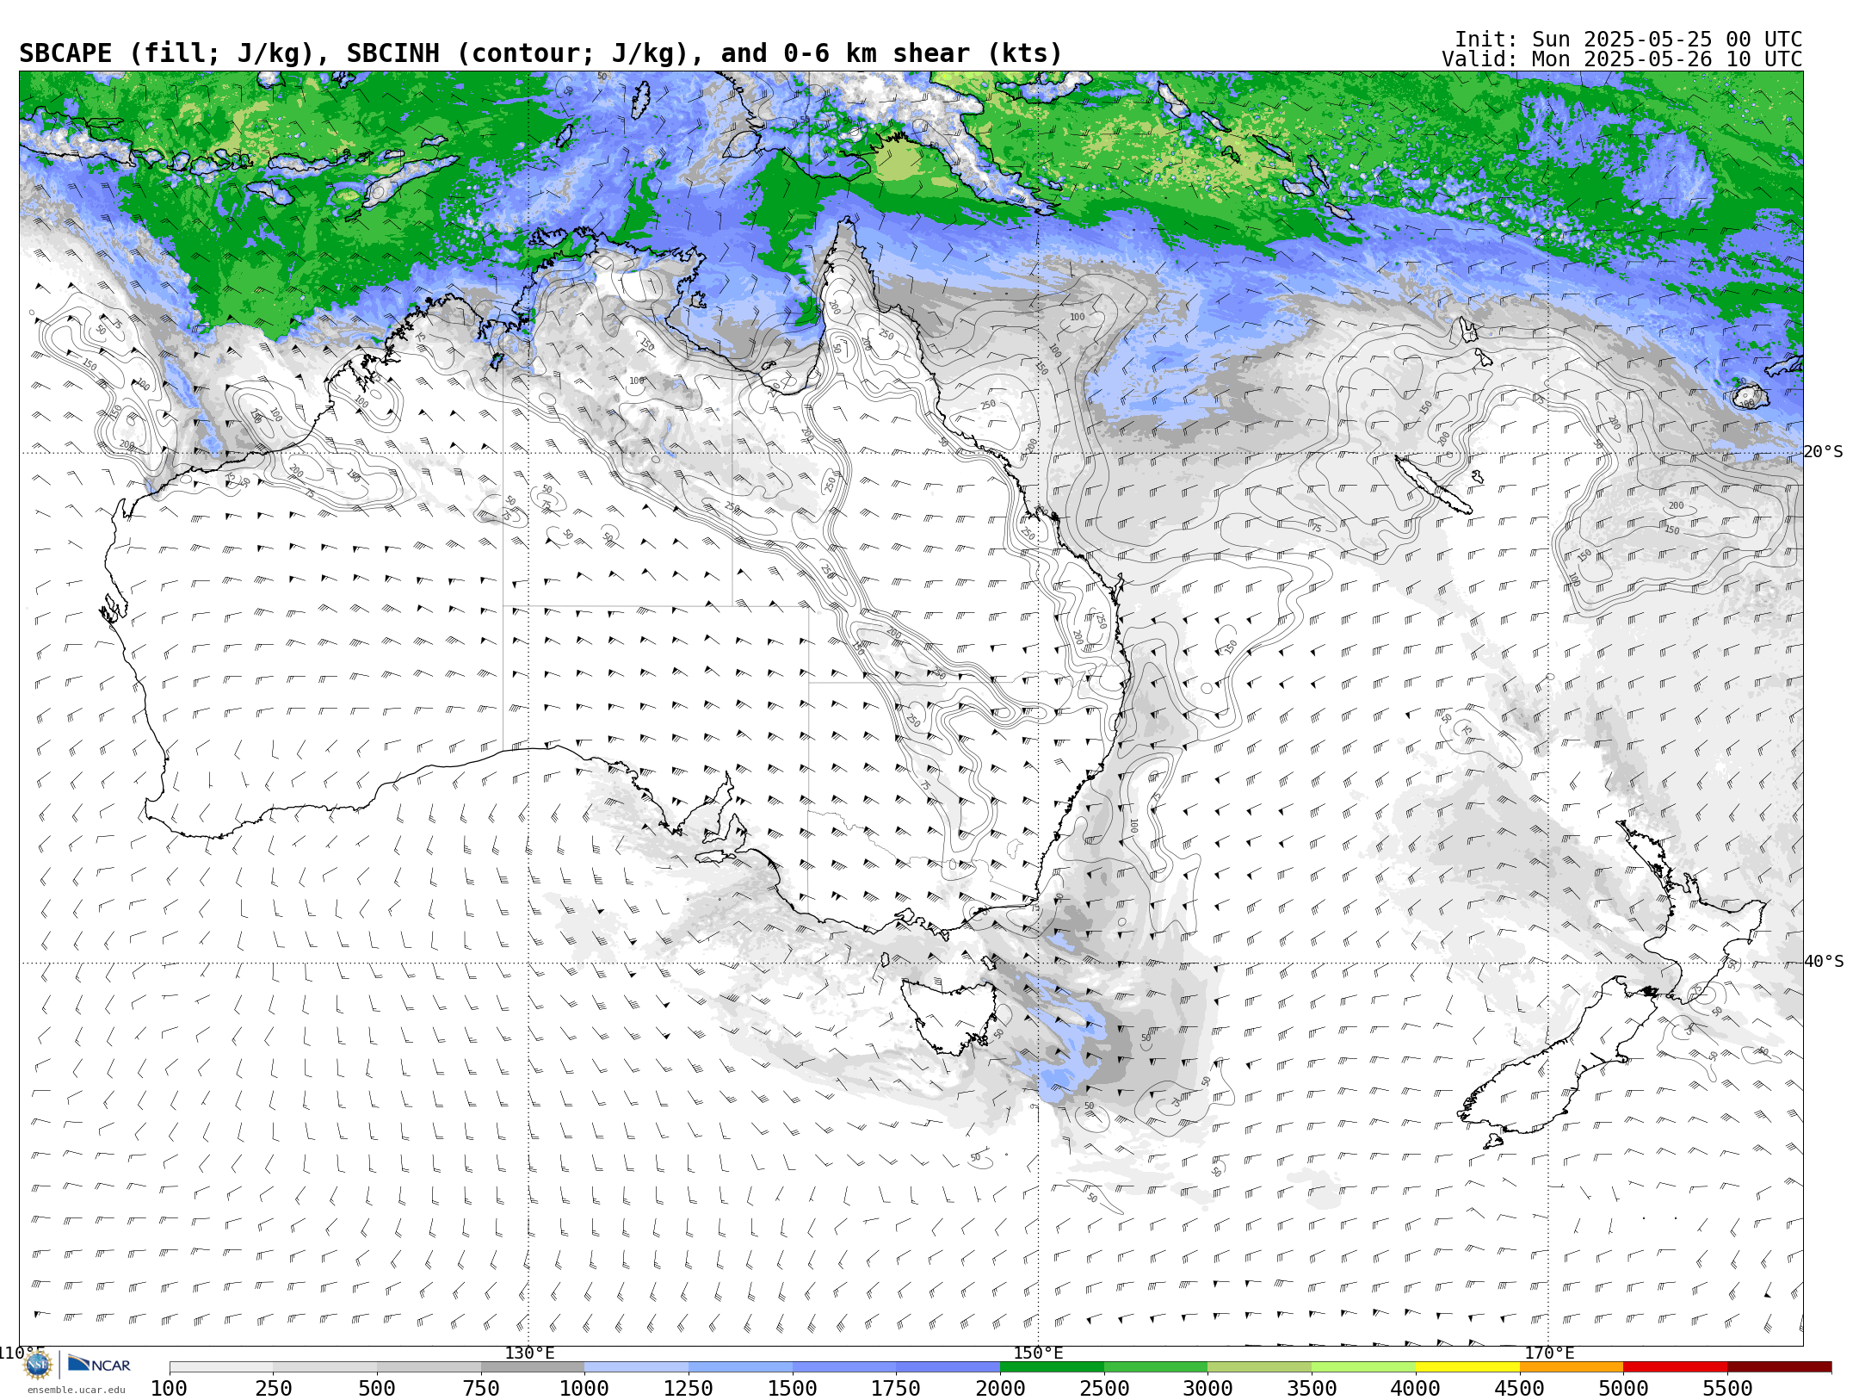Pick the gray 500–750 colorbar segment
This screenshot has width=1859, height=1400.
click(429, 1367)
